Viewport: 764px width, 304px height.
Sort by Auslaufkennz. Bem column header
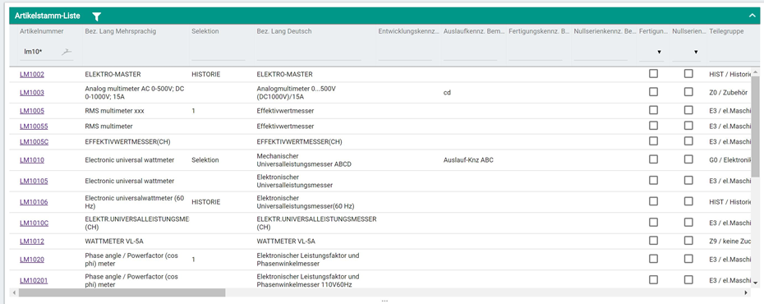point(474,31)
